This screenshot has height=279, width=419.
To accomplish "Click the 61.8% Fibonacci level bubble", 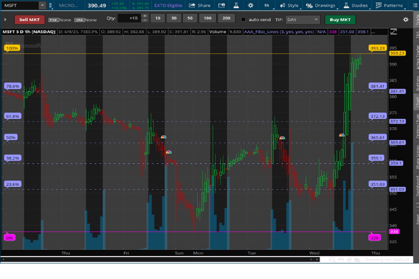I will [13, 116].
